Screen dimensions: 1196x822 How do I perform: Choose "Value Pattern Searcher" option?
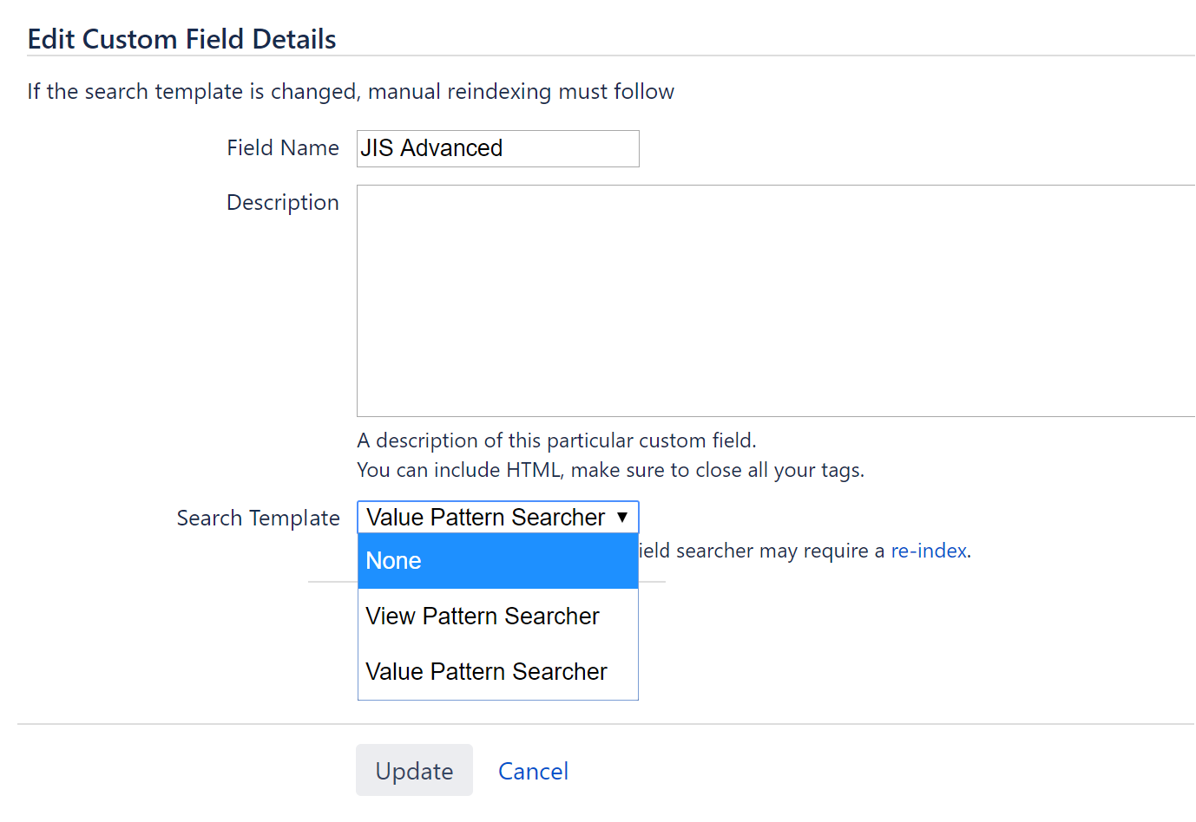click(x=486, y=671)
